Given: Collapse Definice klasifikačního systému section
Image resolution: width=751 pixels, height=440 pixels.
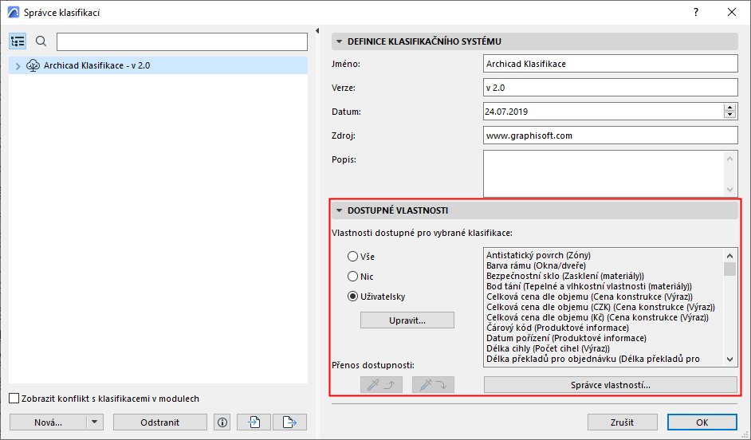Looking at the screenshot, I should pyautogui.click(x=339, y=41).
